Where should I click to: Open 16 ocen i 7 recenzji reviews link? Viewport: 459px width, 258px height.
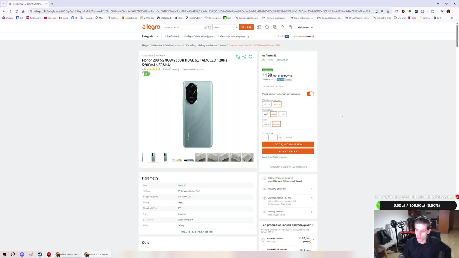point(170,70)
